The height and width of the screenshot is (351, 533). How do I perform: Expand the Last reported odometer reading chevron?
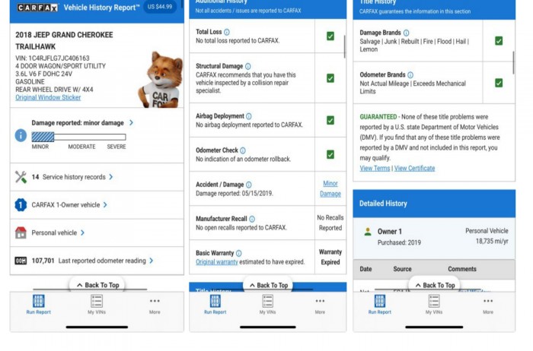[x=151, y=261]
